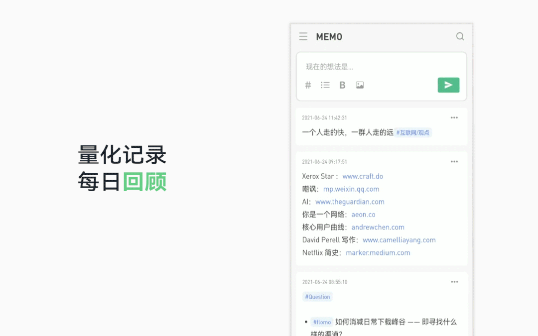Select the #flomo tag
Screen dimensions: 538x336
pos(321,322)
